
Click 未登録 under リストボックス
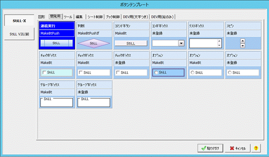tap(195, 34)
